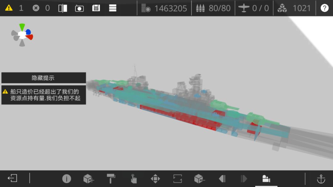Select the add block tool
This screenshot has width=333, height=187.
88,178
